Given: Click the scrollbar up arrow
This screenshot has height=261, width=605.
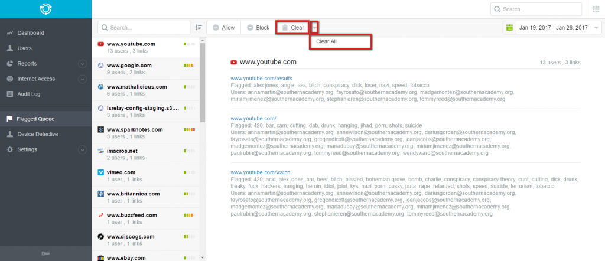Looking at the screenshot, I should pyautogui.click(x=203, y=40).
